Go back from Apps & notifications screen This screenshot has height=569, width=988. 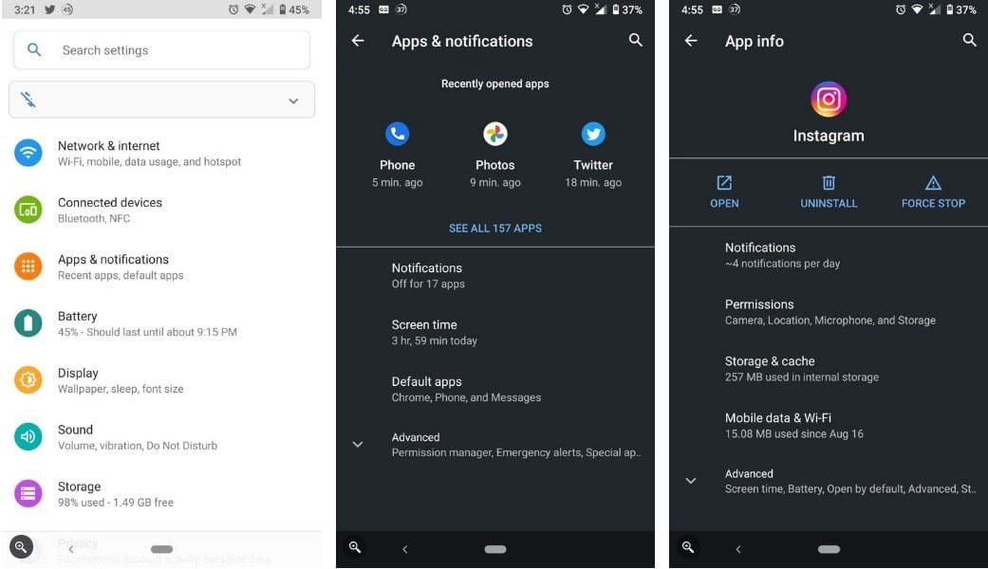point(358,41)
